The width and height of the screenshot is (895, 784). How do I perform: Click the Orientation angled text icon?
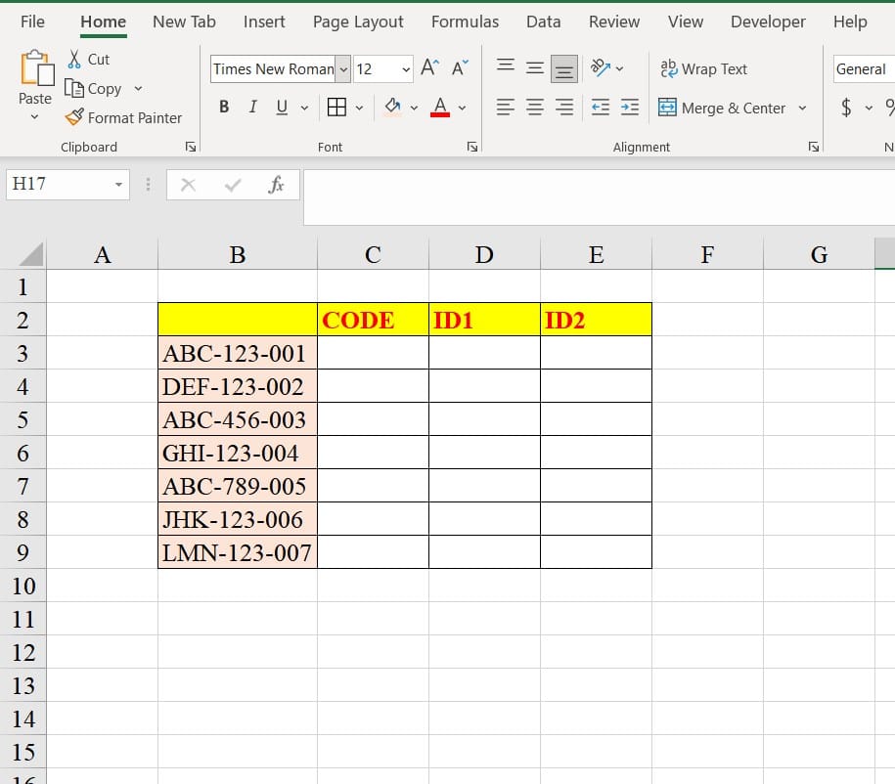[x=601, y=67]
